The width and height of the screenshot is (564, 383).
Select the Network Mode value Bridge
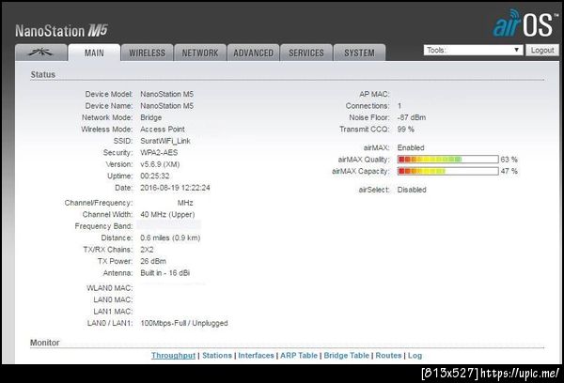(x=150, y=117)
